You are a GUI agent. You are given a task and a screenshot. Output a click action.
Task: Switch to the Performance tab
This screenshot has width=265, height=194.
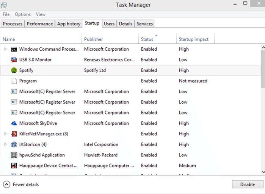[x=40, y=24]
